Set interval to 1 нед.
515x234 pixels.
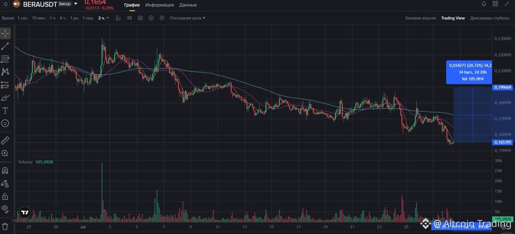coord(88,18)
